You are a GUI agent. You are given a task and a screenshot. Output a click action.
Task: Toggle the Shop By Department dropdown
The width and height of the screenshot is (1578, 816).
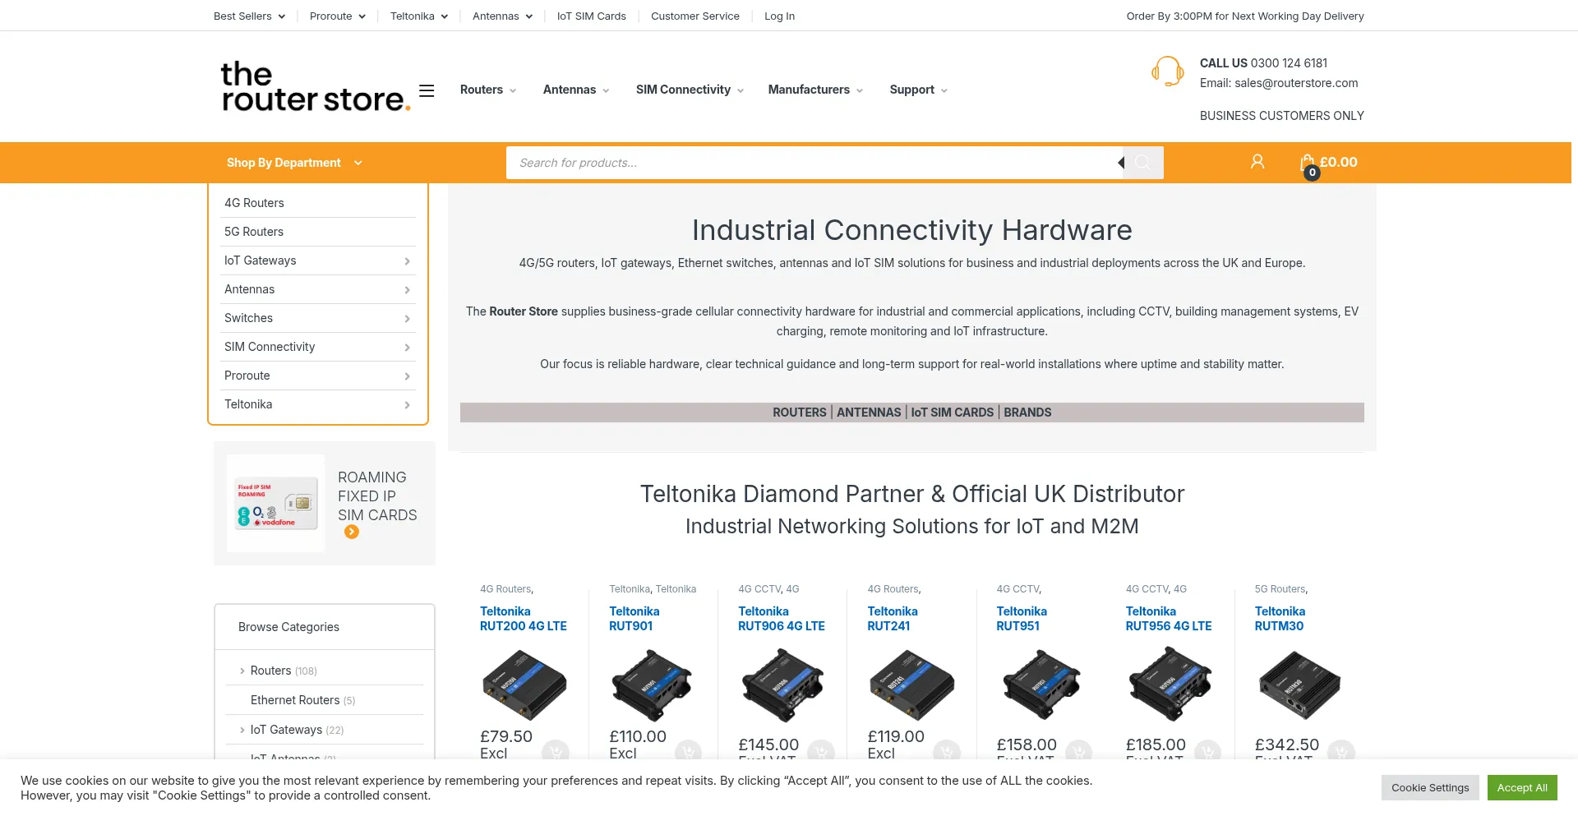coord(294,163)
